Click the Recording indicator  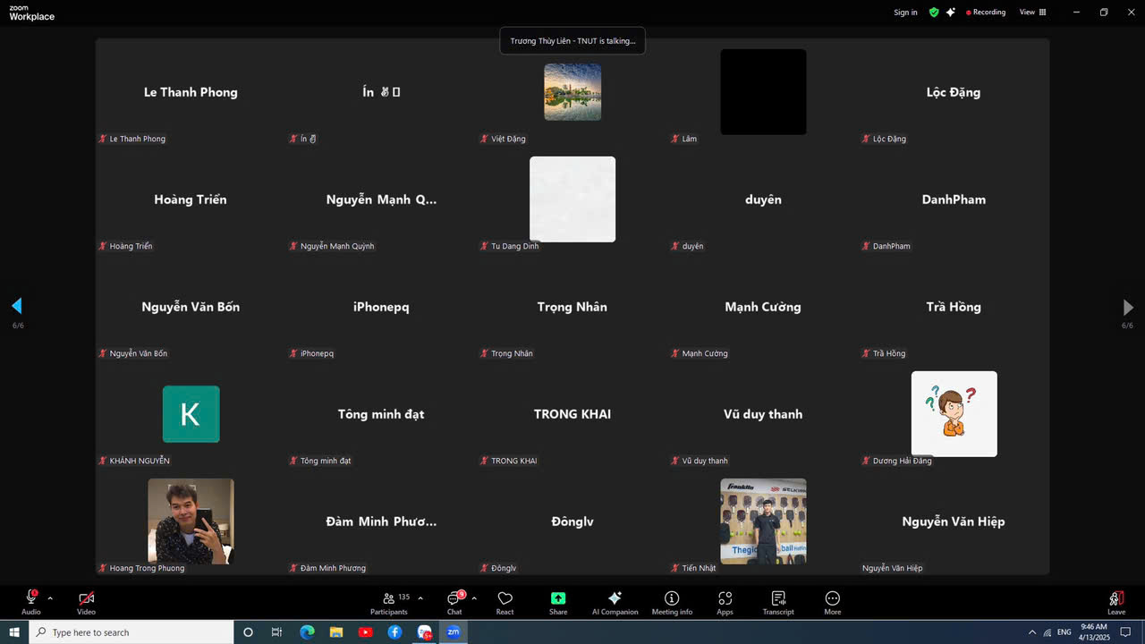click(x=986, y=13)
